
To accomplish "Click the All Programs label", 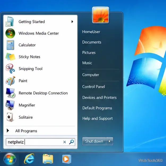I will tap(26, 131).
